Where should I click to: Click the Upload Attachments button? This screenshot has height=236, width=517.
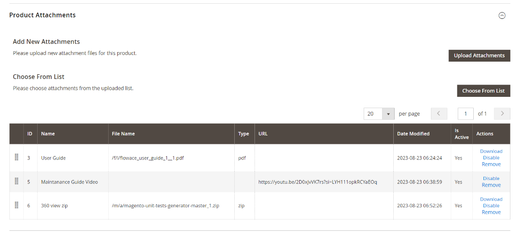pyautogui.click(x=479, y=55)
